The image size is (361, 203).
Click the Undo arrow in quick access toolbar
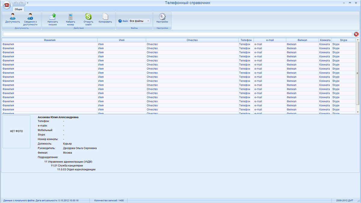tap(16, 3)
